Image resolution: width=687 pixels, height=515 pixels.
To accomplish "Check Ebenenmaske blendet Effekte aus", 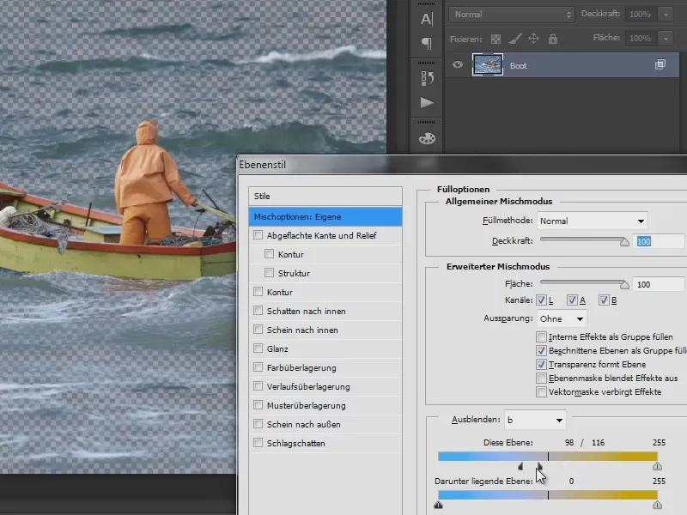I will tap(542, 378).
